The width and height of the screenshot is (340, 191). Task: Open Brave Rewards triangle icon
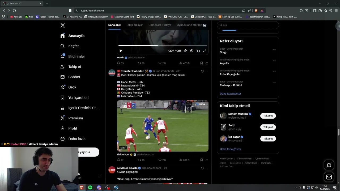(x=262, y=11)
